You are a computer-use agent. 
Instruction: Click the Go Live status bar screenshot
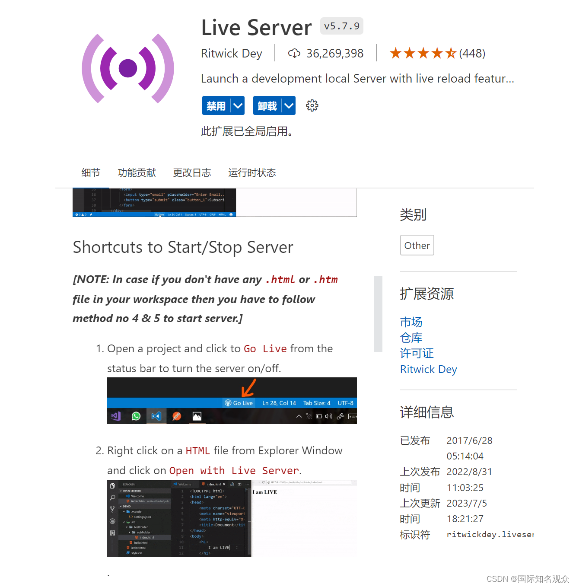point(232,401)
